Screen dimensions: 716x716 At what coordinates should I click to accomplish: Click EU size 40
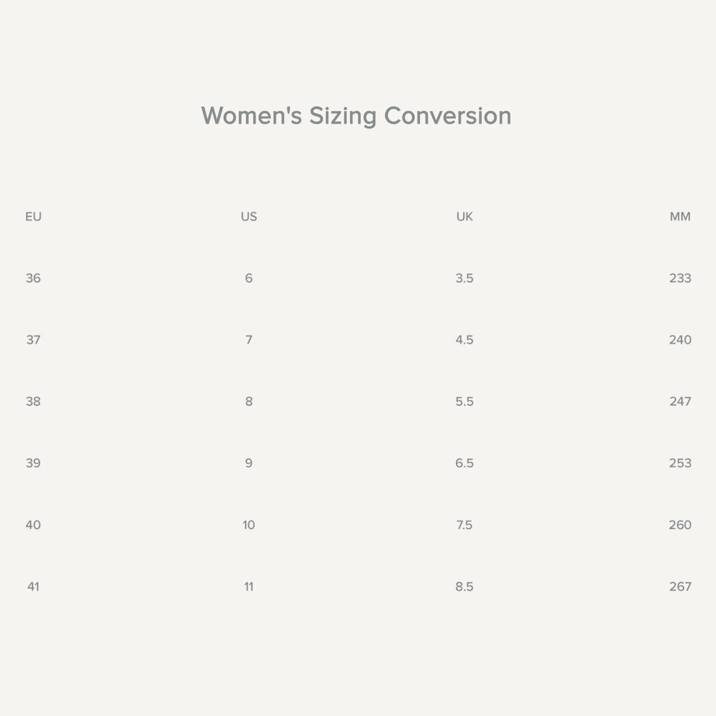pos(33,525)
